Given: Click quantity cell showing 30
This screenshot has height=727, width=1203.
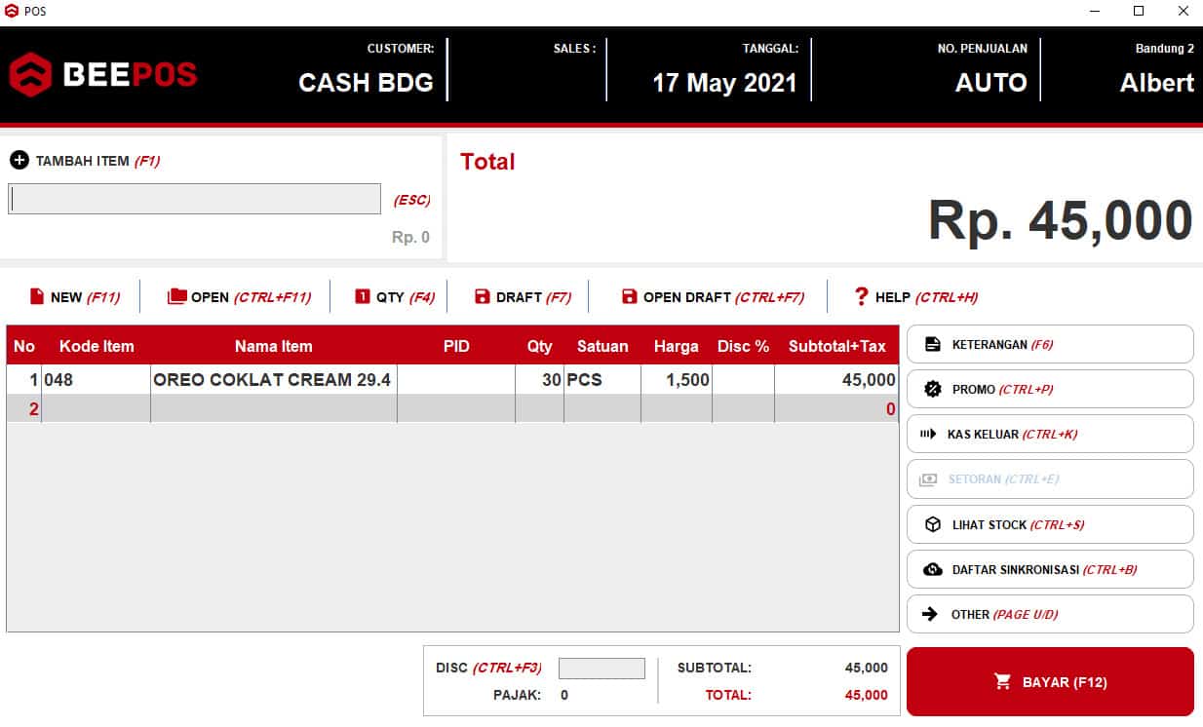Looking at the screenshot, I should (x=539, y=379).
